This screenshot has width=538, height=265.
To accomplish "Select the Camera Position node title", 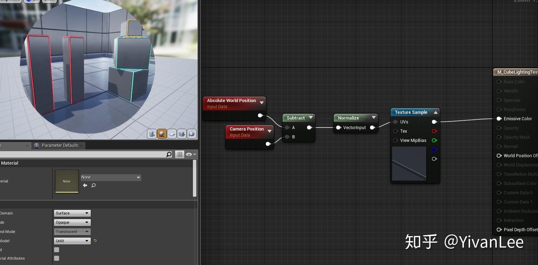I will 247,129.
